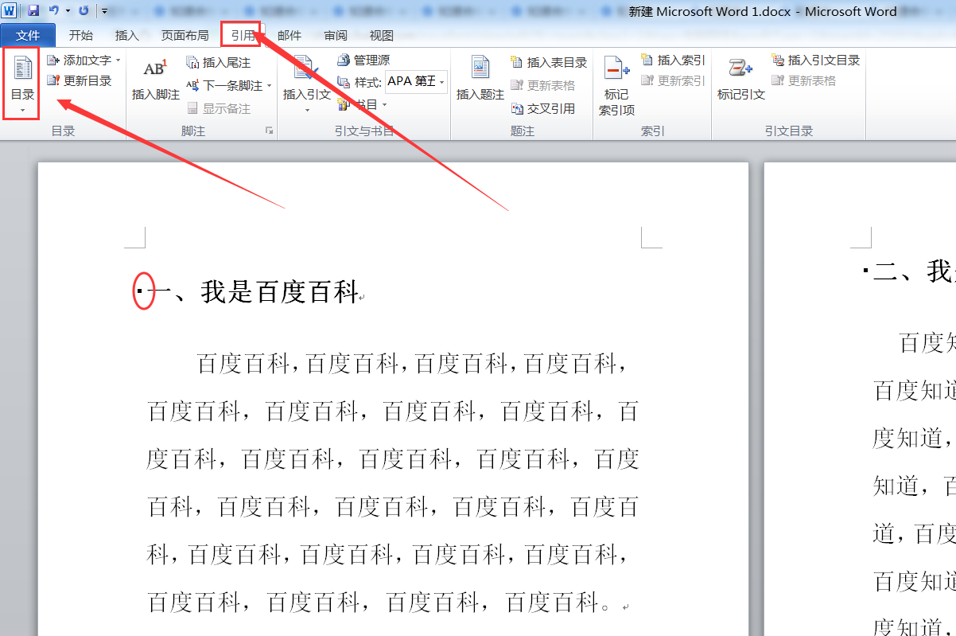The height and width of the screenshot is (636, 956).
Task: Switch to the 引用 ribbon tab
Action: click(242, 35)
